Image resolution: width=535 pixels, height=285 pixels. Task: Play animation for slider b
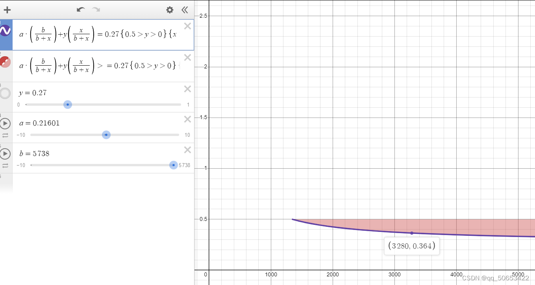pyautogui.click(x=5, y=154)
